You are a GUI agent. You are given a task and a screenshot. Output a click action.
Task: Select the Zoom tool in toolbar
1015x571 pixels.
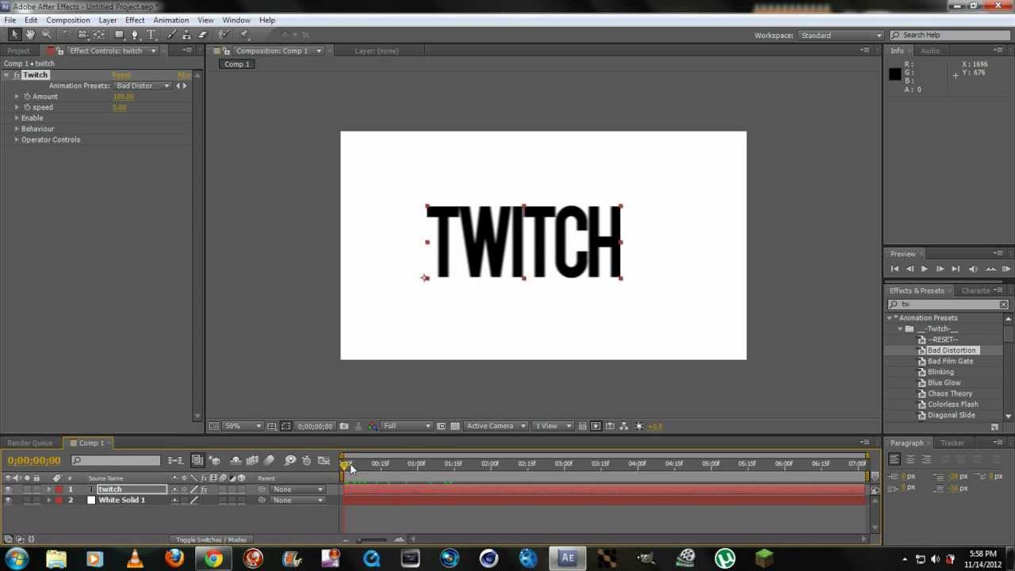[46, 35]
